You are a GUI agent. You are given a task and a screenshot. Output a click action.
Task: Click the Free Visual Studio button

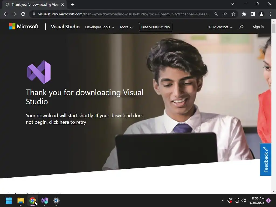[x=156, y=27]
